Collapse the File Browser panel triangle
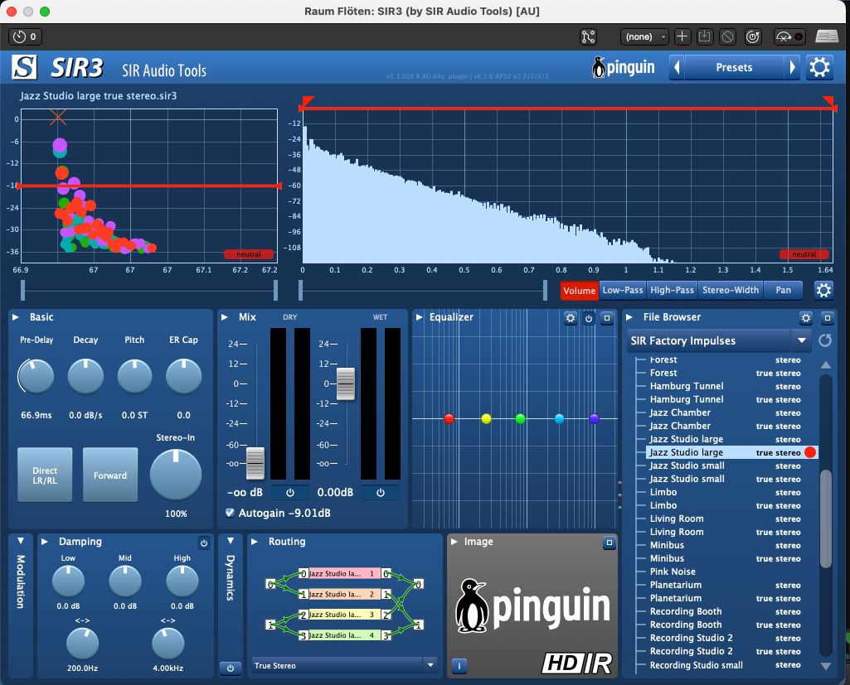 629,317
